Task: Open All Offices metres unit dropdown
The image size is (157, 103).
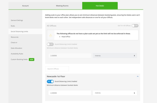Action: click(115, 55)
